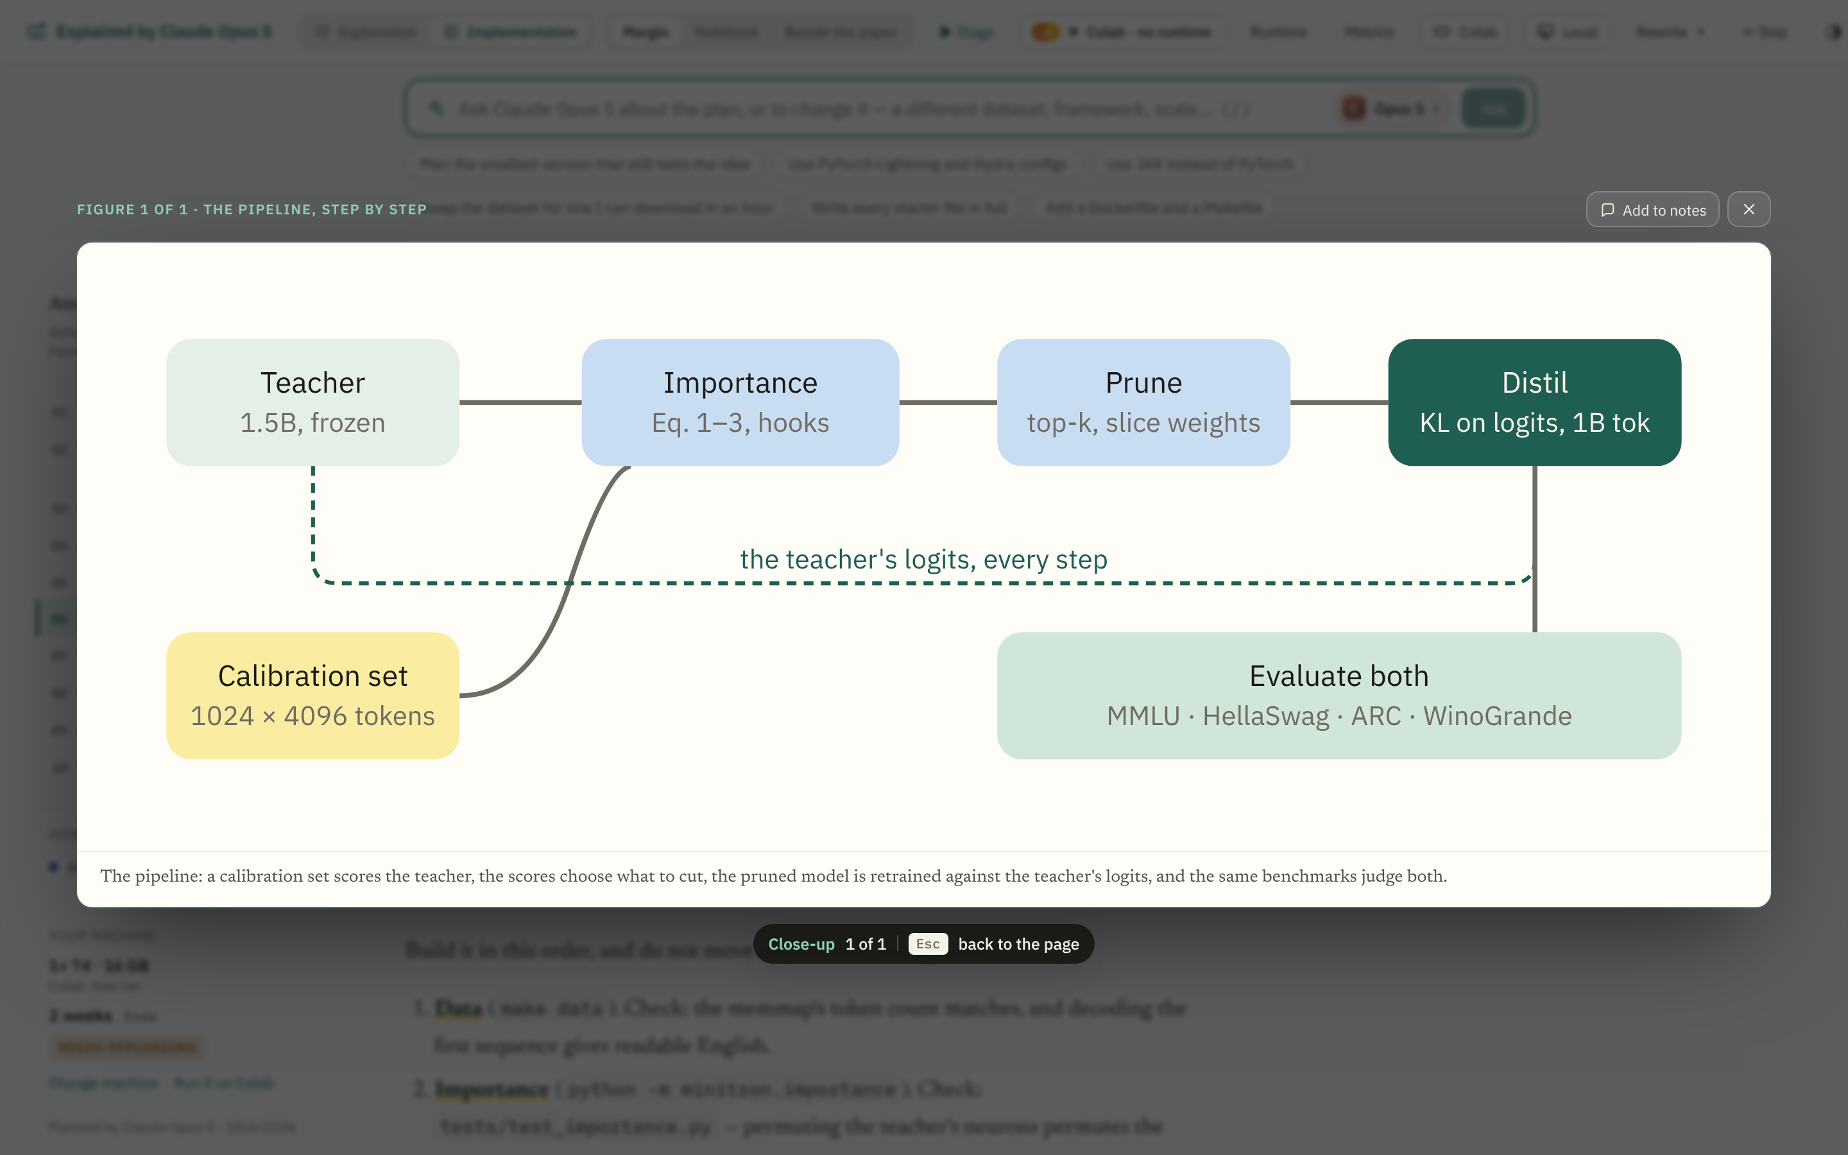Select the Teacher box in the diagram

coord(313,402)
